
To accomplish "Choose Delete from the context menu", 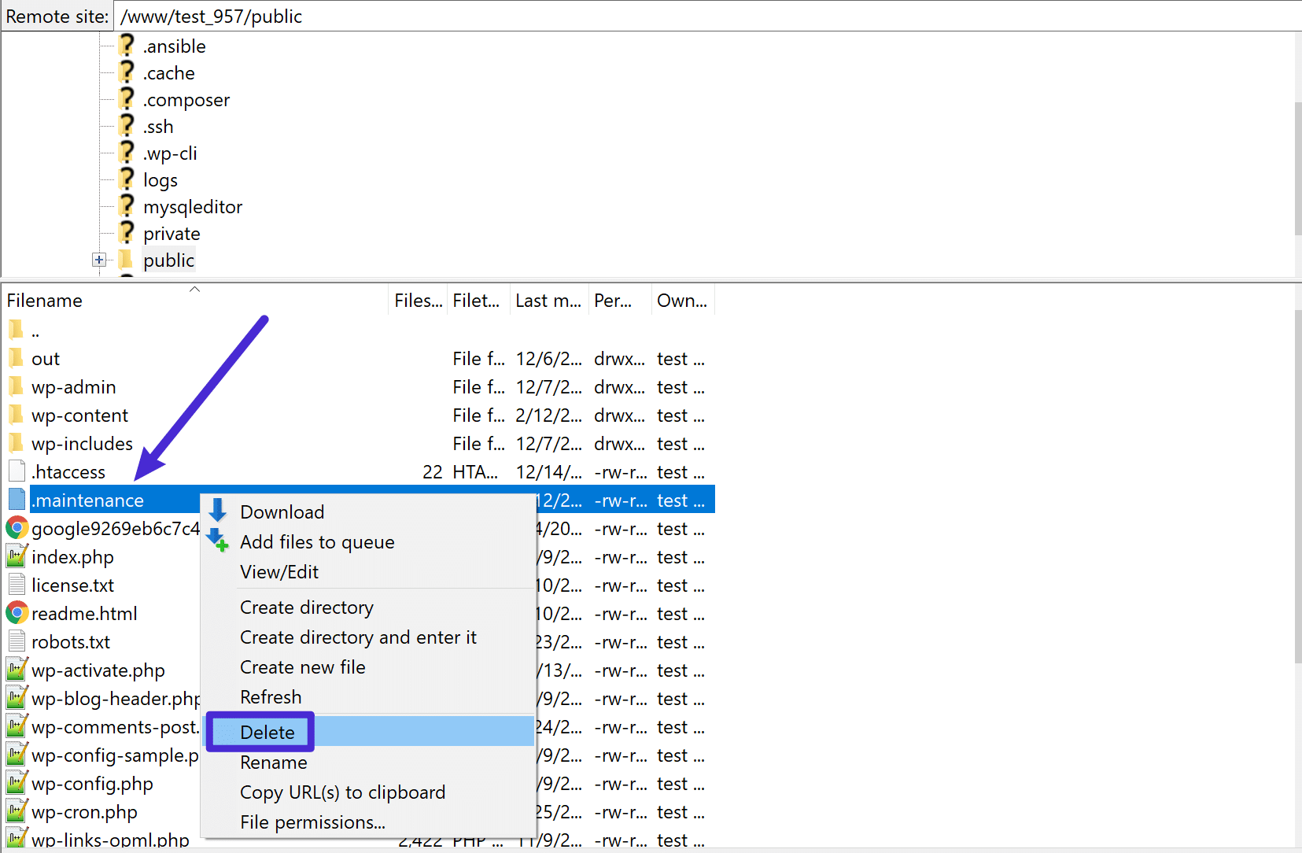I will (267, 732).
